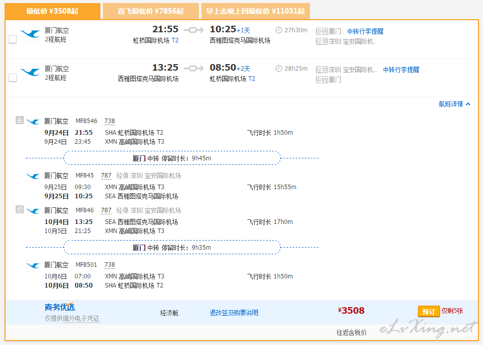Click the 返 return marker icon
Viewport: 483px width, 345px height.
pos(19,209)
